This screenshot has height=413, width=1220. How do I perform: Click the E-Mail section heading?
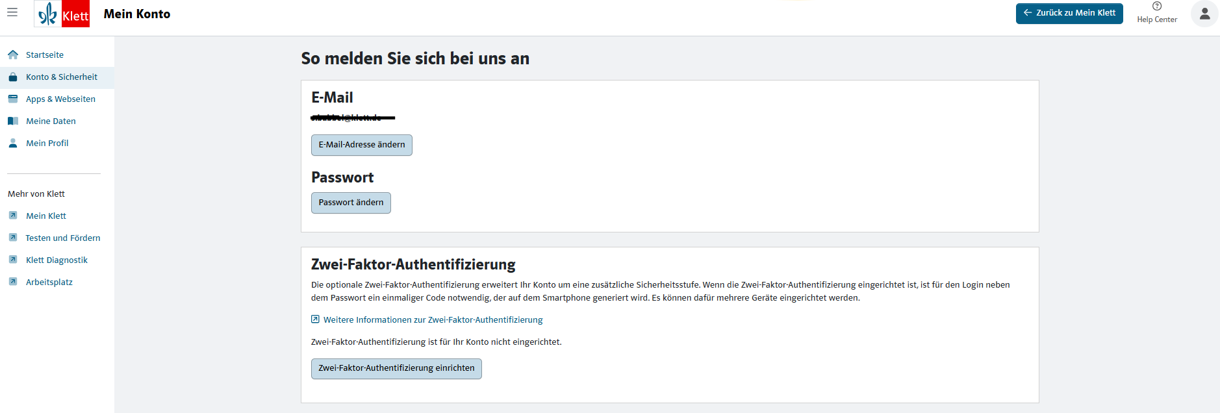pos(332,97)
